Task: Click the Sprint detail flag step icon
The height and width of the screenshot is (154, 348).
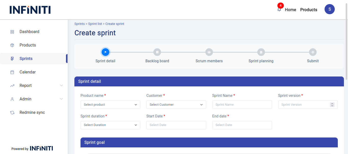Action: [105, 52]
